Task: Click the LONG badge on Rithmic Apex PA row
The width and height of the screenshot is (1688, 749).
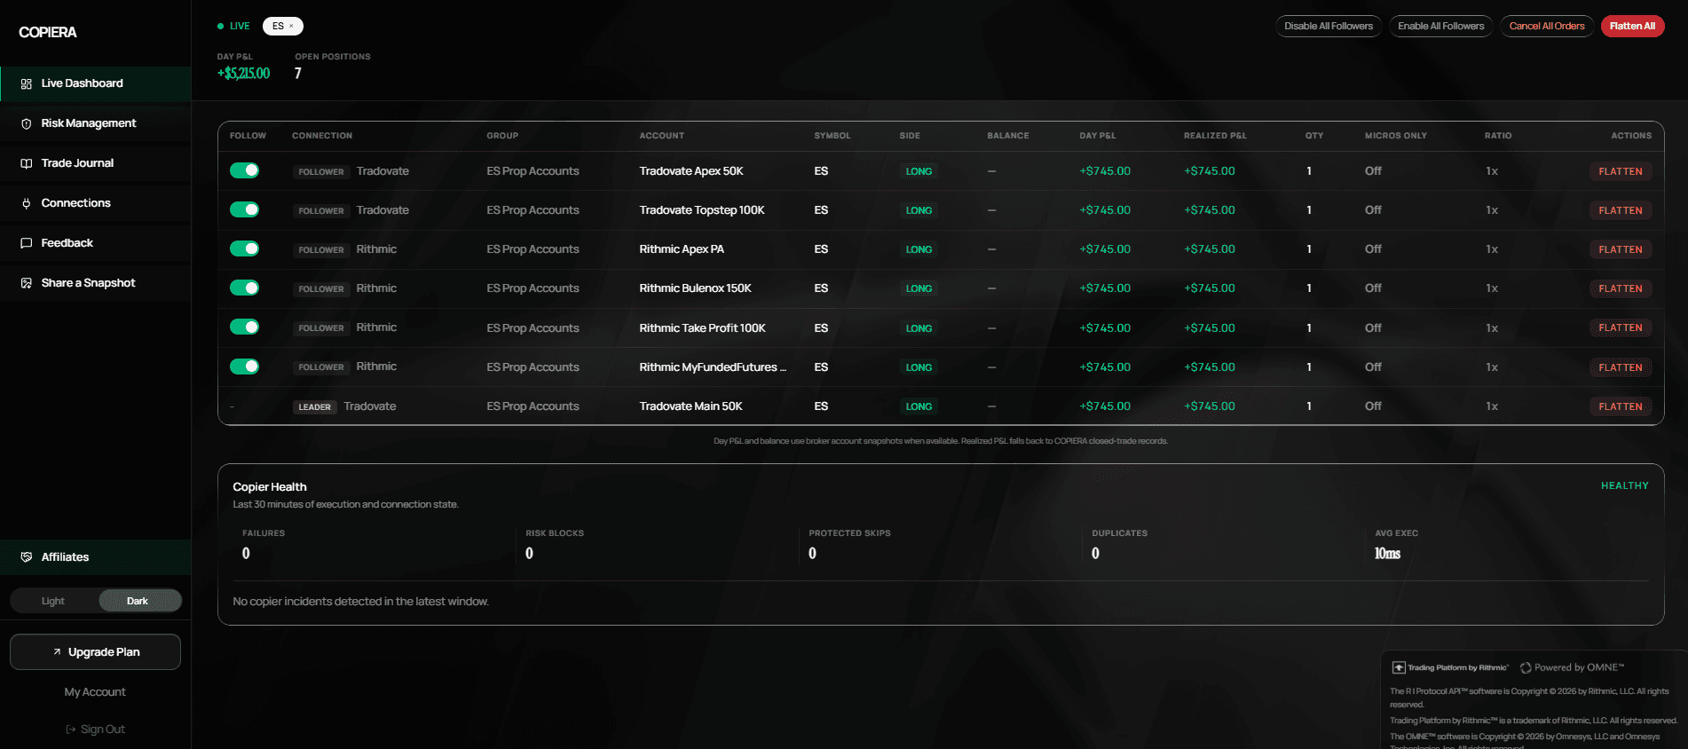Action: (919, 249)
